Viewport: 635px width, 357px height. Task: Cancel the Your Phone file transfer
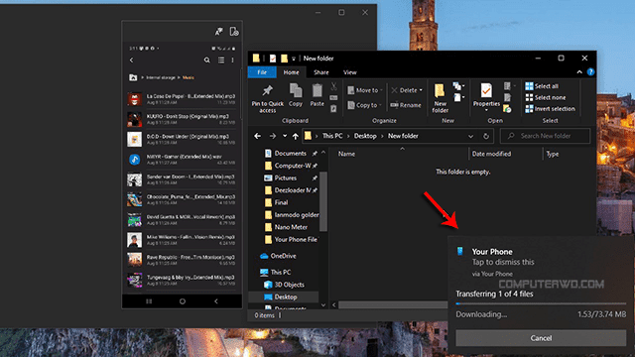point(541,338)
